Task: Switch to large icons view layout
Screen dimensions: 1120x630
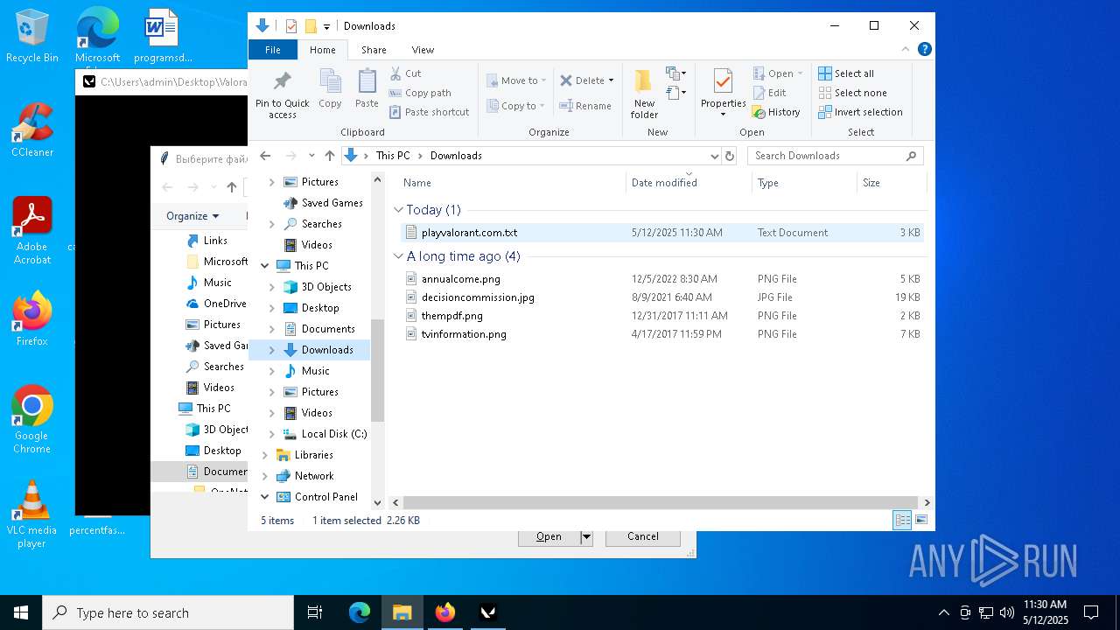Action: click(x=920, y=520)
